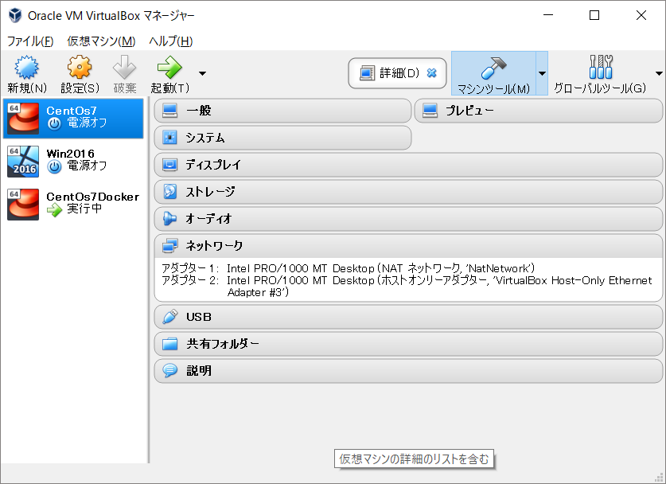Click the USB plug icon
Viewport: 666px width, 484px height.
170,317
